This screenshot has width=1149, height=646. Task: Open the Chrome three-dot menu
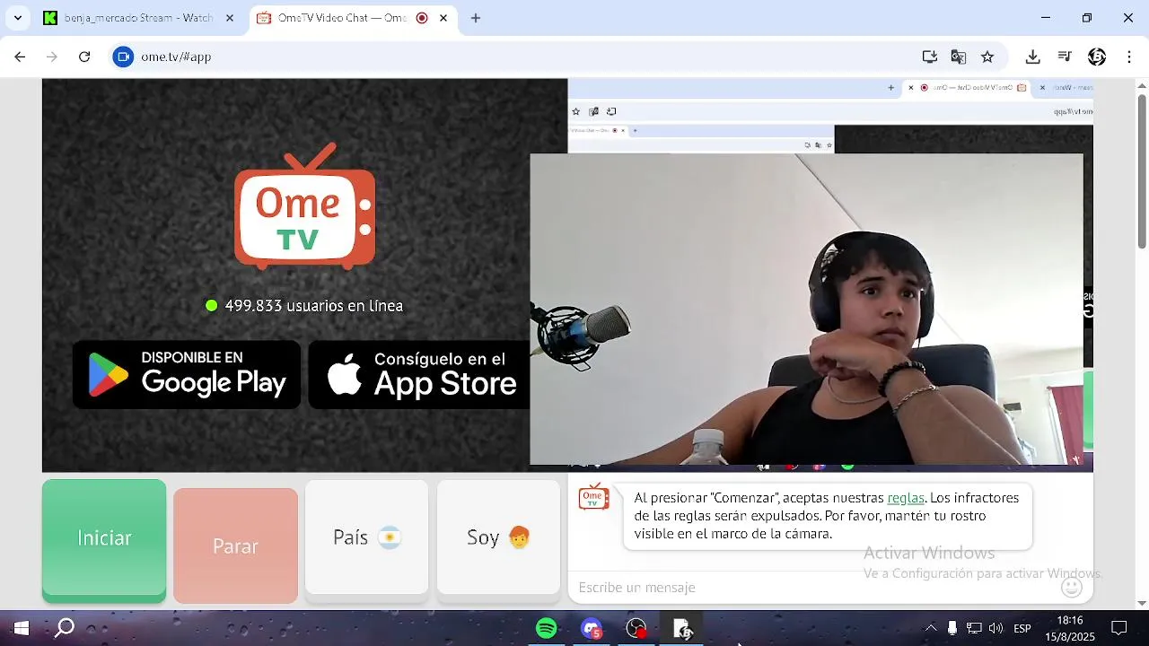1128,57
